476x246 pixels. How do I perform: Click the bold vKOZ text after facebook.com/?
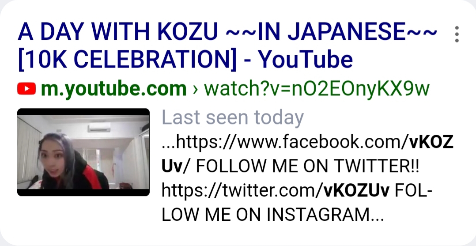(431, 142)
